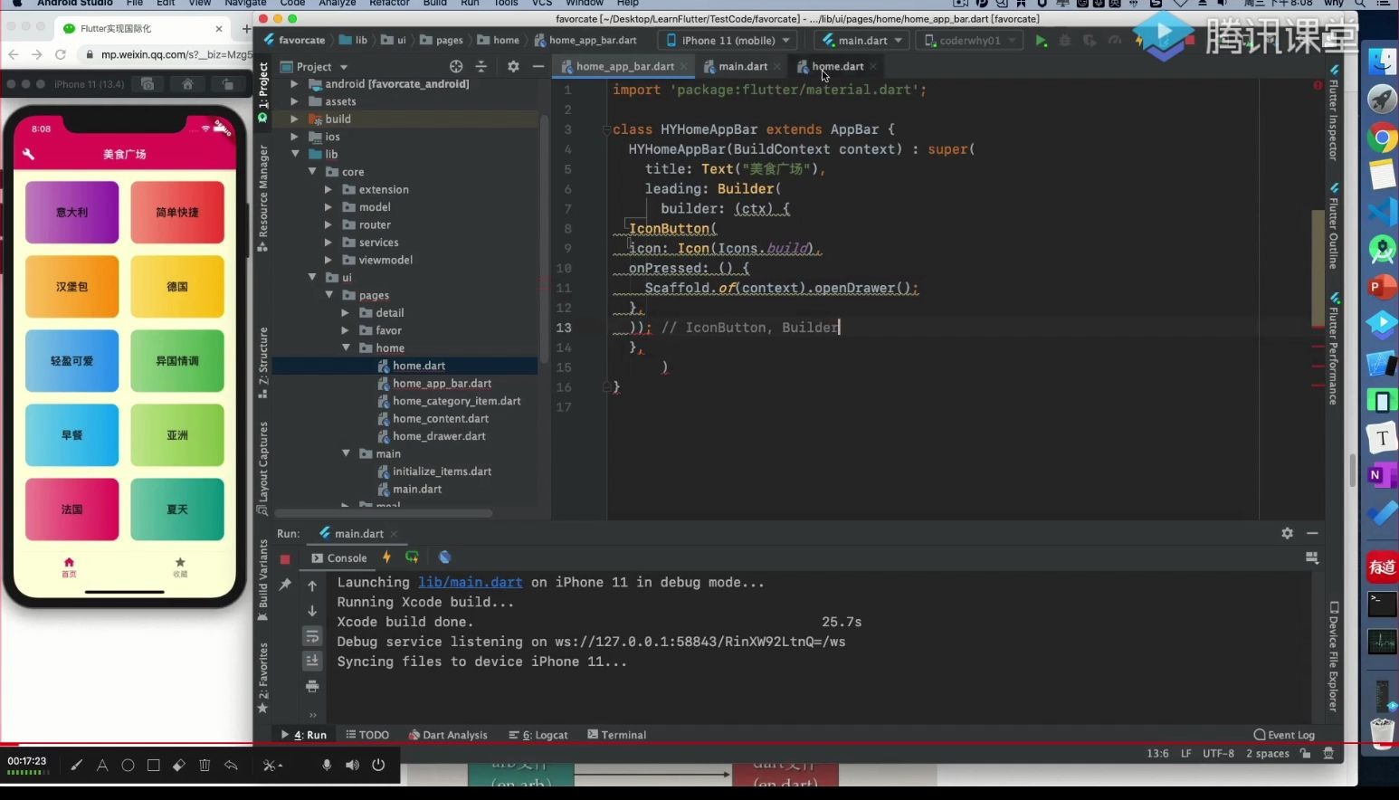Screen dimensions: 1399x800
Task: Minimize the Run tool window
Action: click(x=1312, y=533)
